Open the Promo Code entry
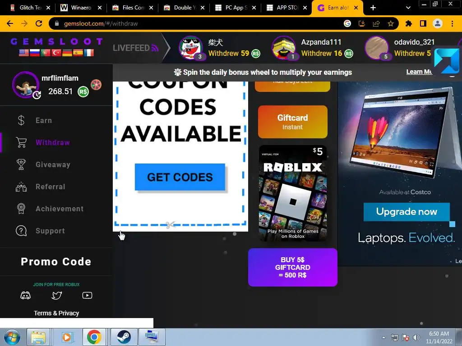 tap(56, 262)
